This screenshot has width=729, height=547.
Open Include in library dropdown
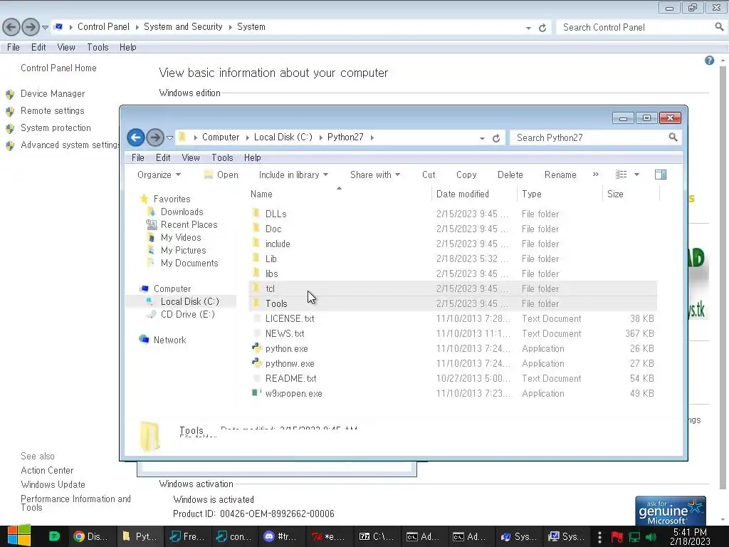293,174
